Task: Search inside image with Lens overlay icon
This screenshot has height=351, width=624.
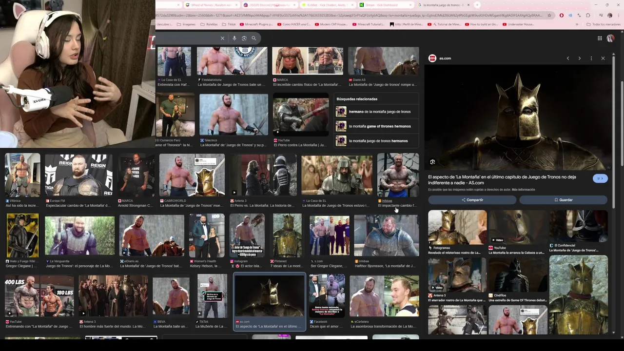Action: (x=432, y=162)
